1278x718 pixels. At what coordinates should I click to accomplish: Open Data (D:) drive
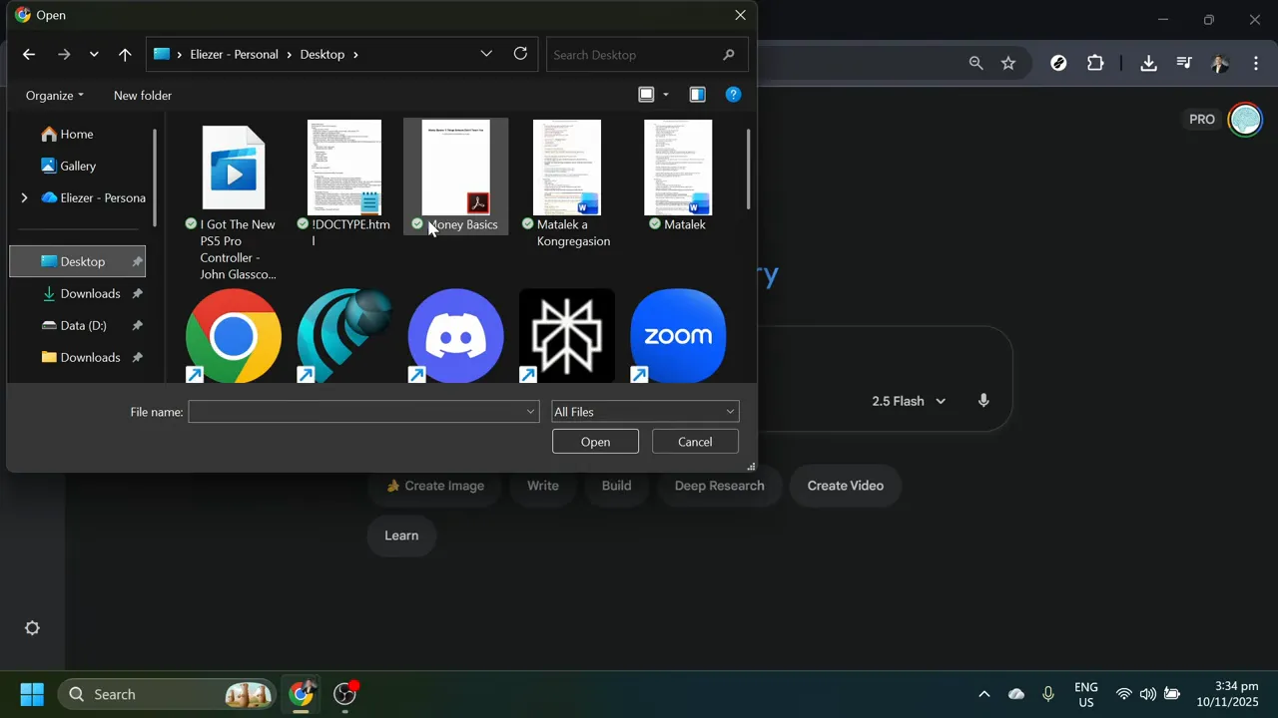[76, 325]
